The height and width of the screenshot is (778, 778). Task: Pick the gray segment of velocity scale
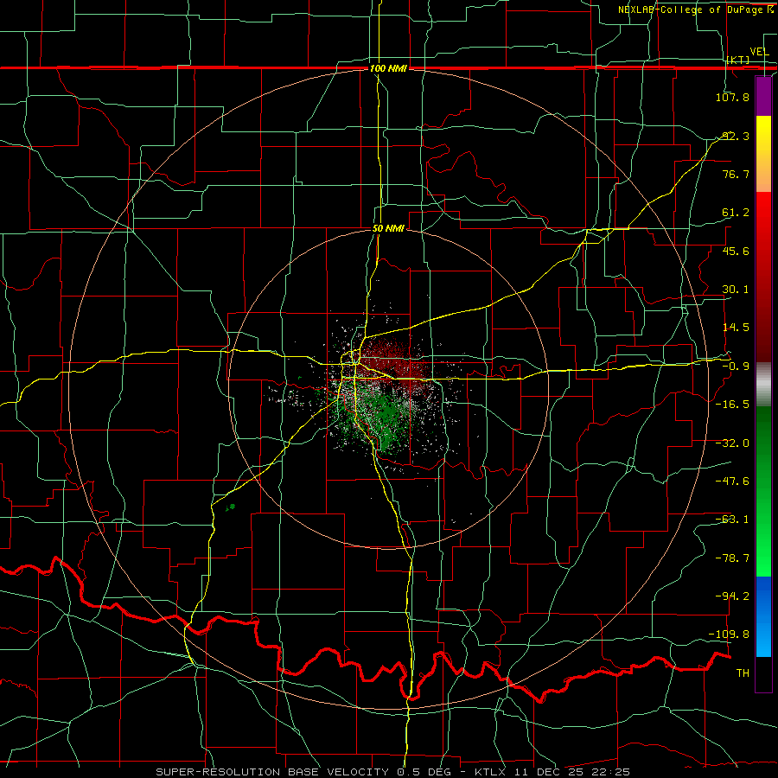point(763,385)
